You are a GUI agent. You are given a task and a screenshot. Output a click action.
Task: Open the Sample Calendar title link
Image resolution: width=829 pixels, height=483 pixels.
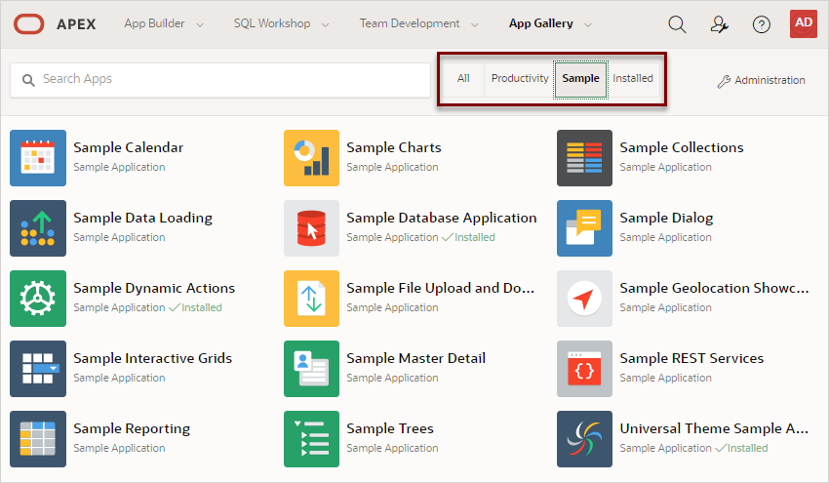[x=129, y=147]
